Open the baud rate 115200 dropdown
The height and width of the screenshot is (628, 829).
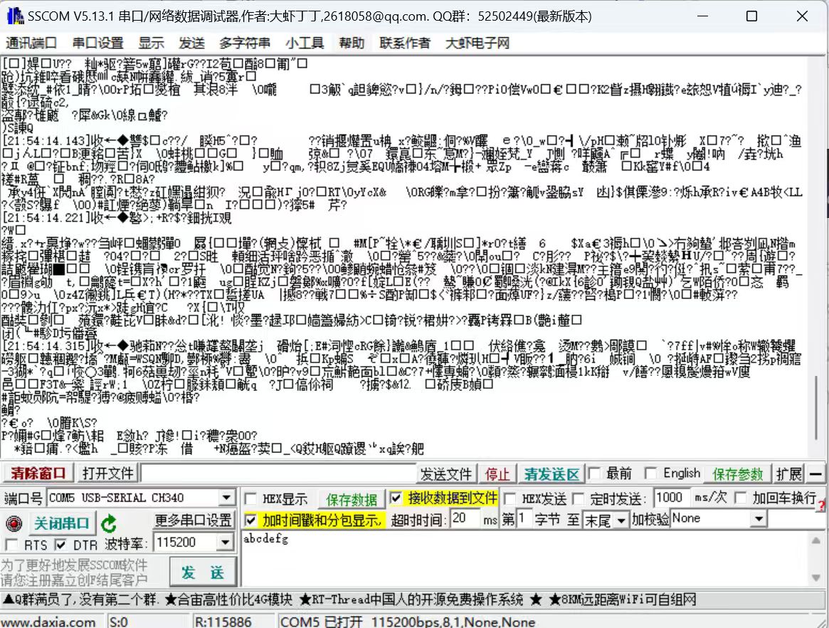point(226,543)
